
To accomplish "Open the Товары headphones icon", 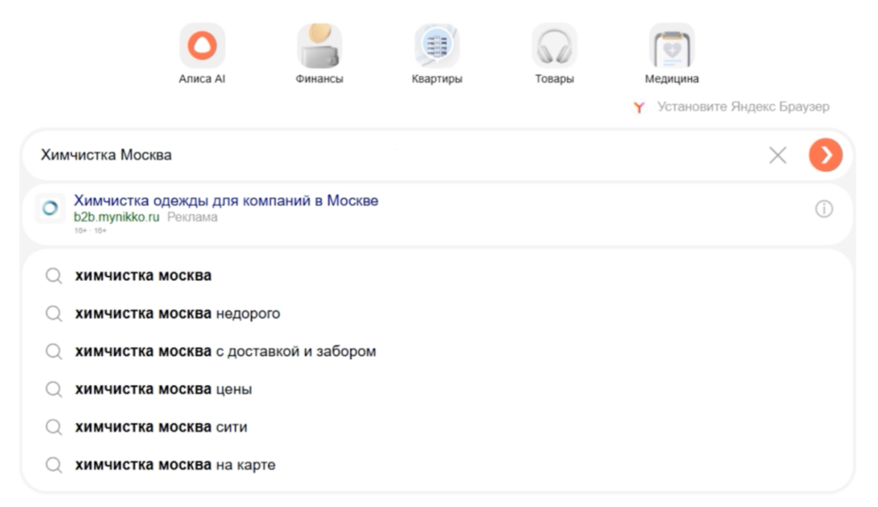I will pos(554,46).
